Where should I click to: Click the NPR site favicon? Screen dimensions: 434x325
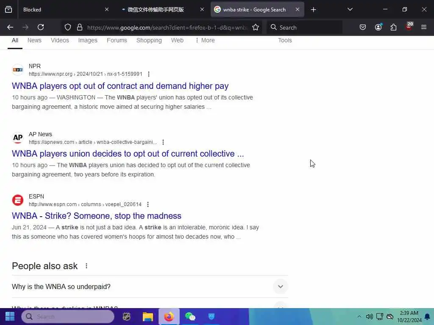[x=18, y=70]
